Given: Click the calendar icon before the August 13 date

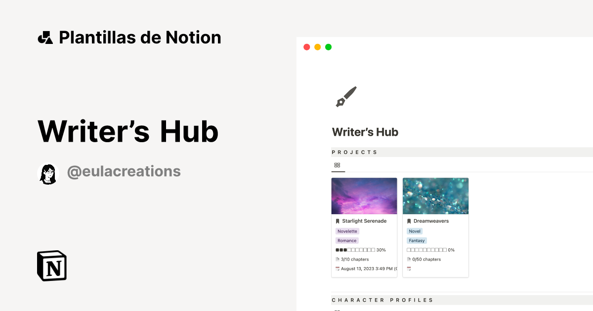Looking at the screenshot, I should 337,269.
